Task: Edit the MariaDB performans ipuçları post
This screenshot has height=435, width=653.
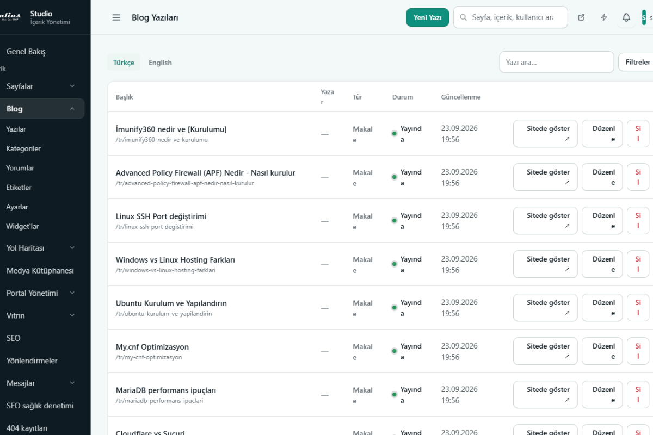Action: click(602, 395)
